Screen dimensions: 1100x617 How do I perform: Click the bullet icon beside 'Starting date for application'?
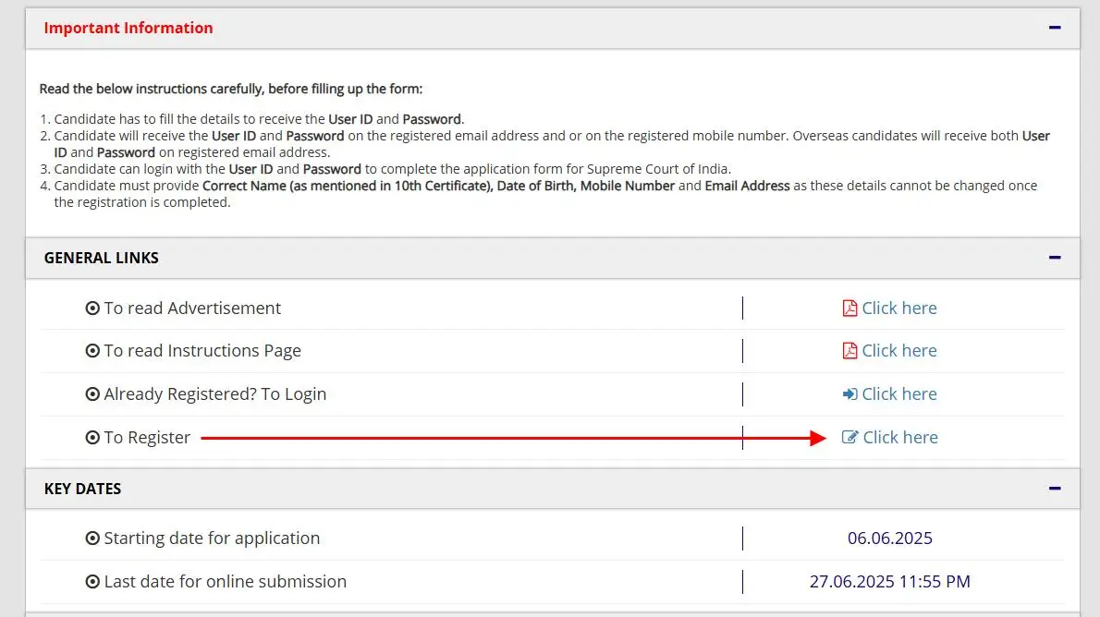click(92, 538)
